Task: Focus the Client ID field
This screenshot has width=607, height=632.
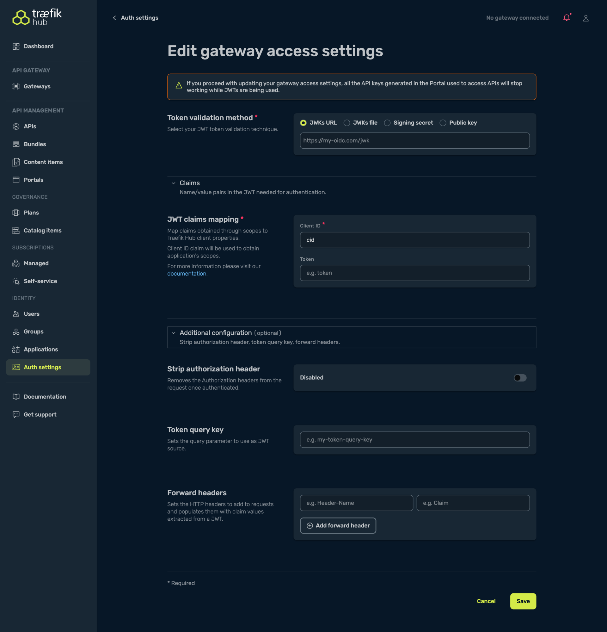Action: tap(414, 240)
